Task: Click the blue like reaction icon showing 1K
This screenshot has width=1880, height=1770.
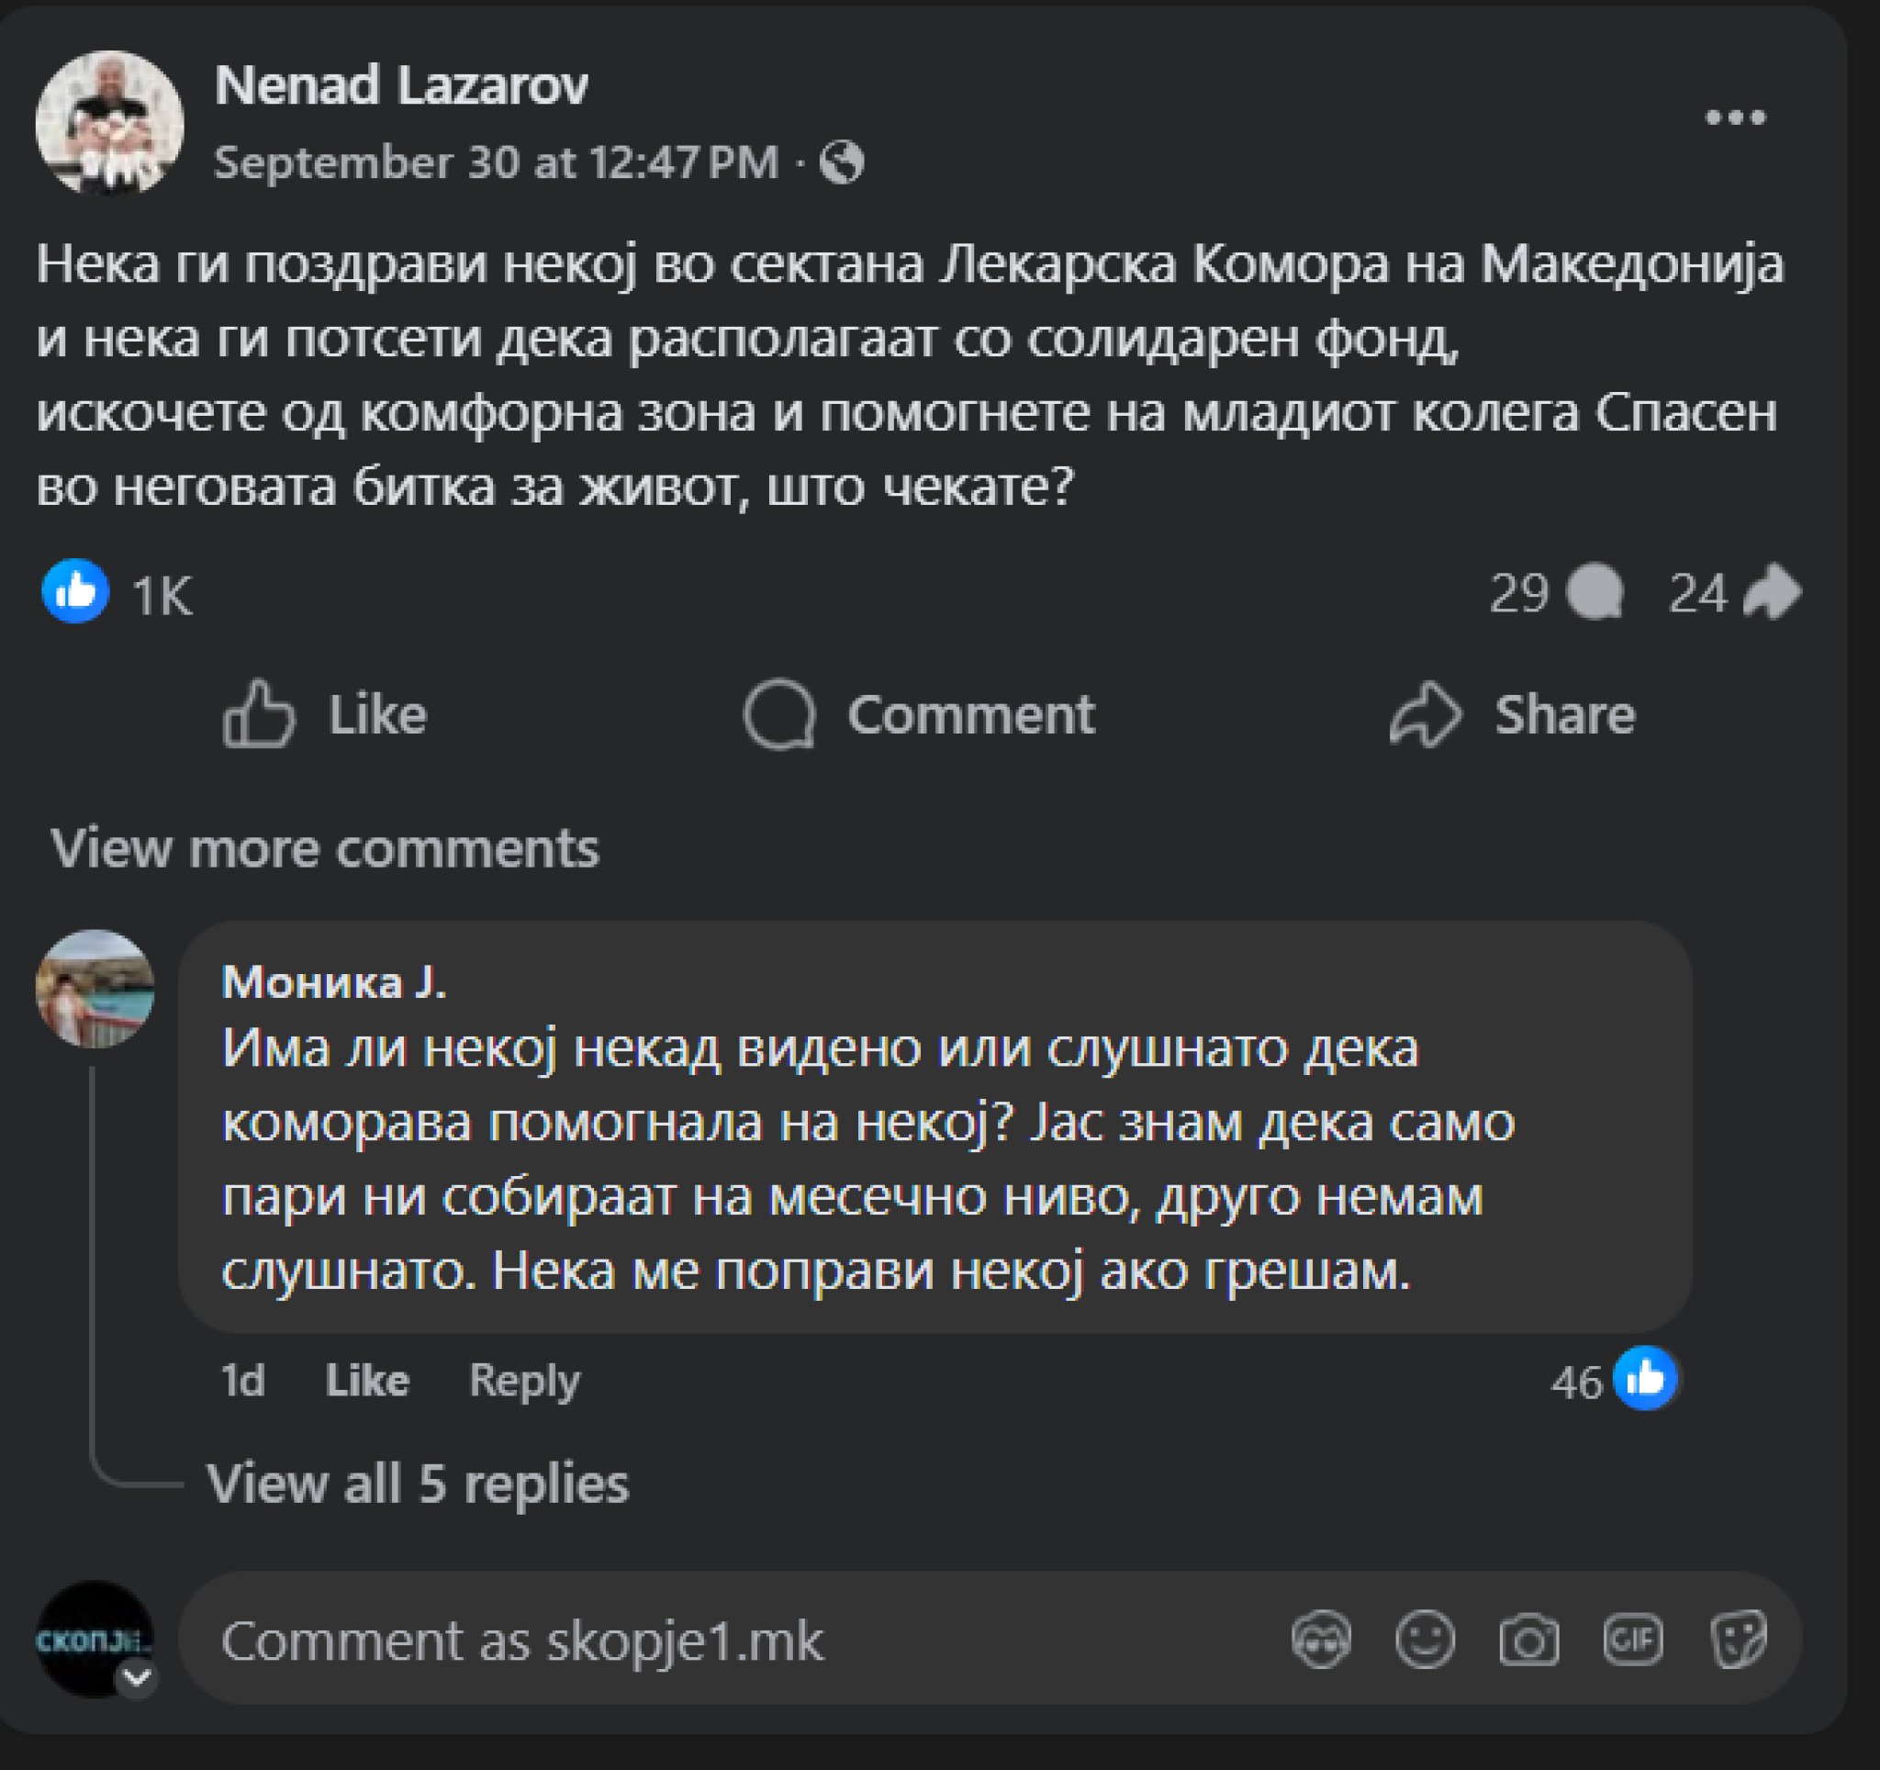Action: pos(75,592)
